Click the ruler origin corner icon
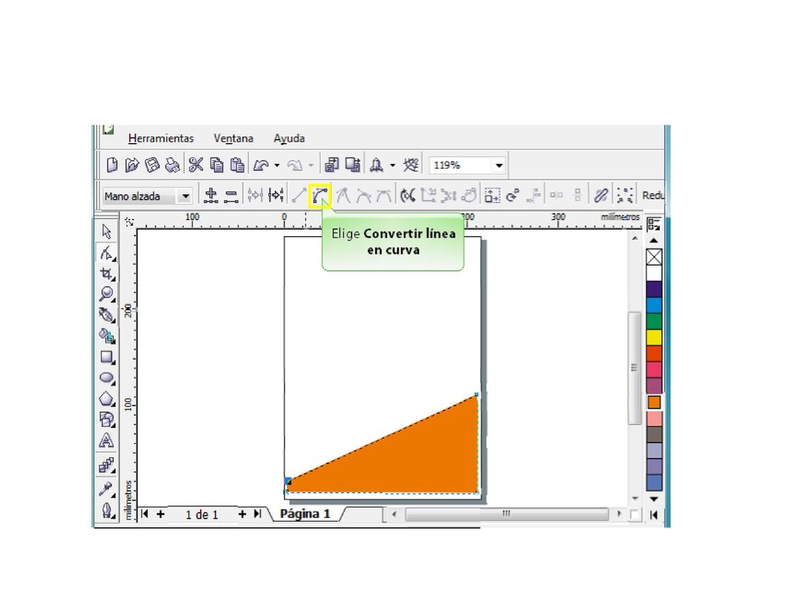Image resolution: width=788 pixels, height=591 pixels. [x=129, y=222]
